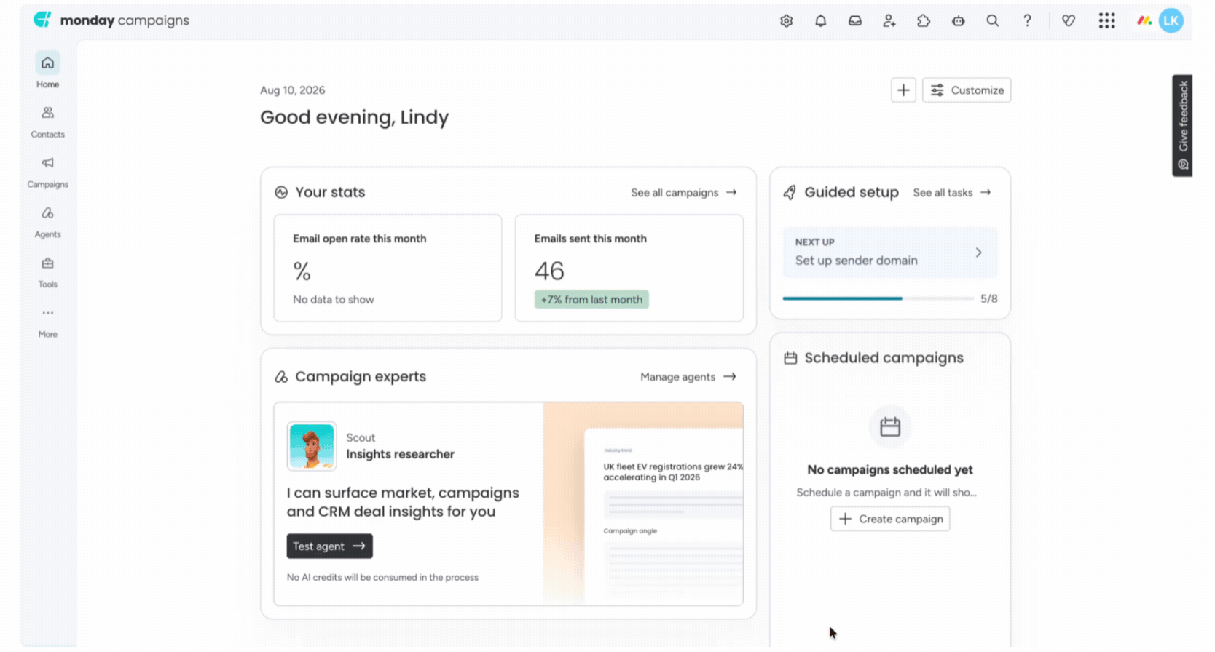Open Campaigns megaphone icon in sidebar

47,163
